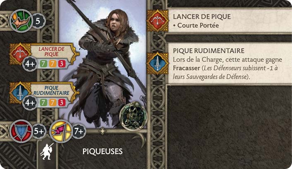Click the blue sword icon beside Pique Rudimentaire stat
Image resolution: width=292 pixels, height=169 pixels.
[20, 93]
